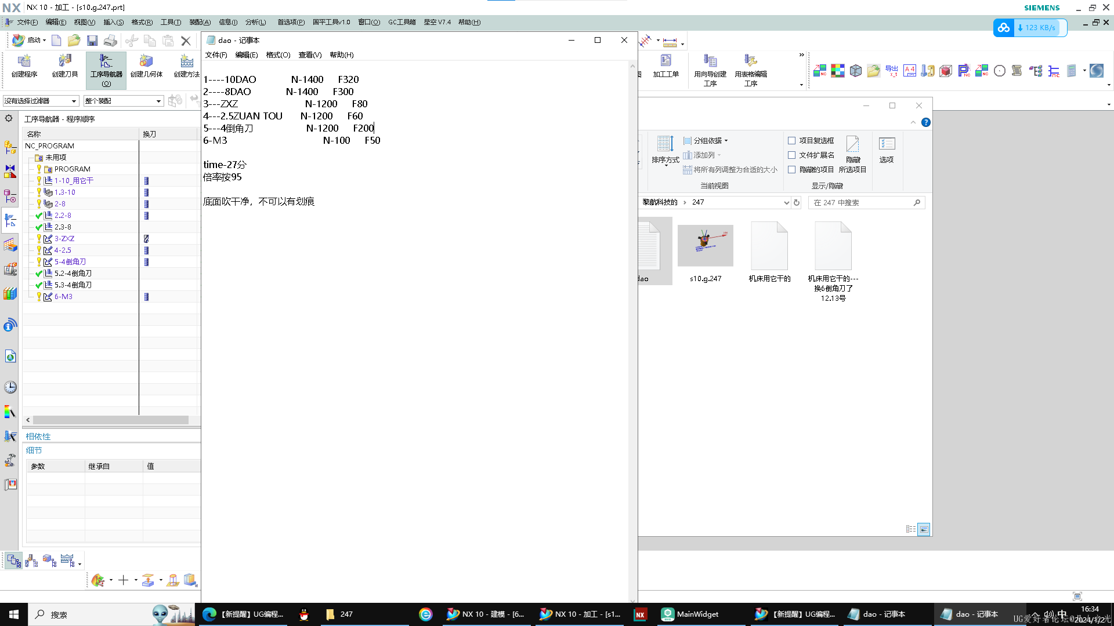Click the 黎航科技的 breadcrumb in Explorer

pos(660,202)
